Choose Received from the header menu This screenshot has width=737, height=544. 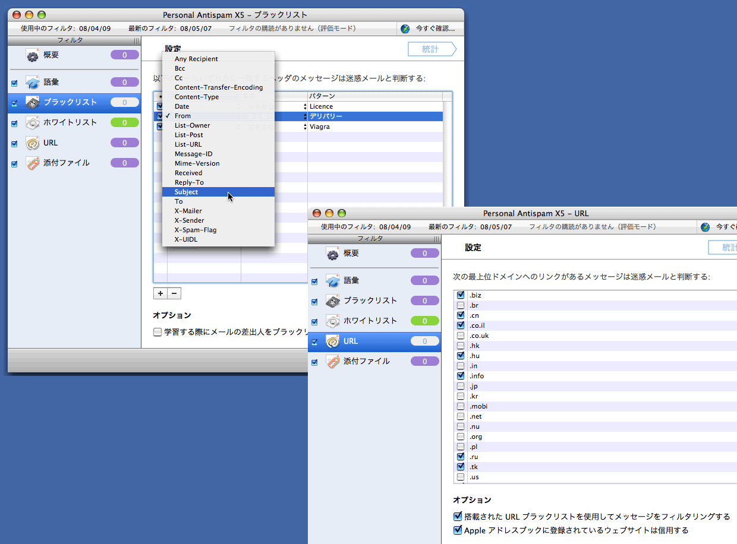(218, 173)
